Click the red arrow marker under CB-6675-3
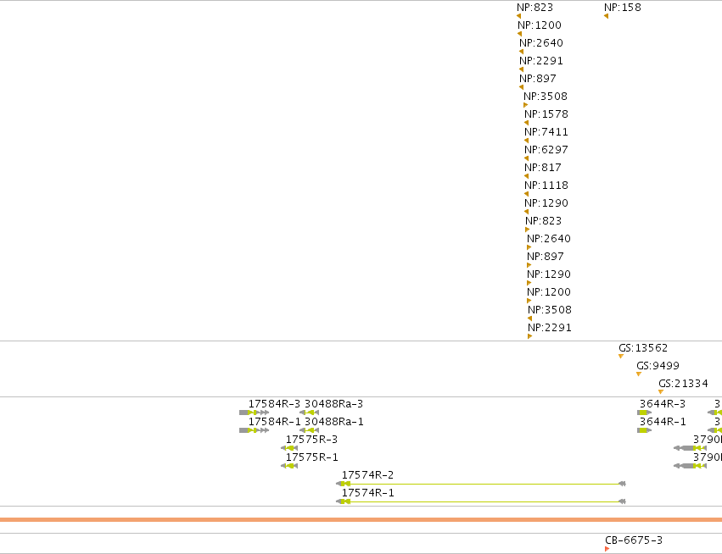Viewport: 722px width, 554px height. (x=607, y=549)
